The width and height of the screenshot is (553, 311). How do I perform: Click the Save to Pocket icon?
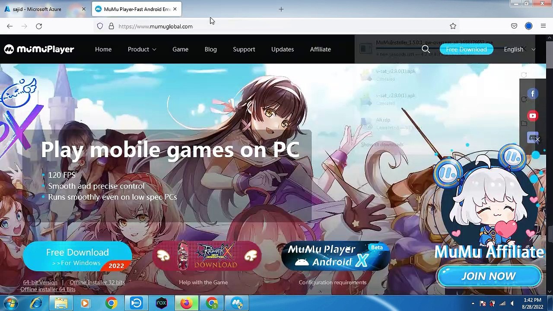[x=514, y=26]
